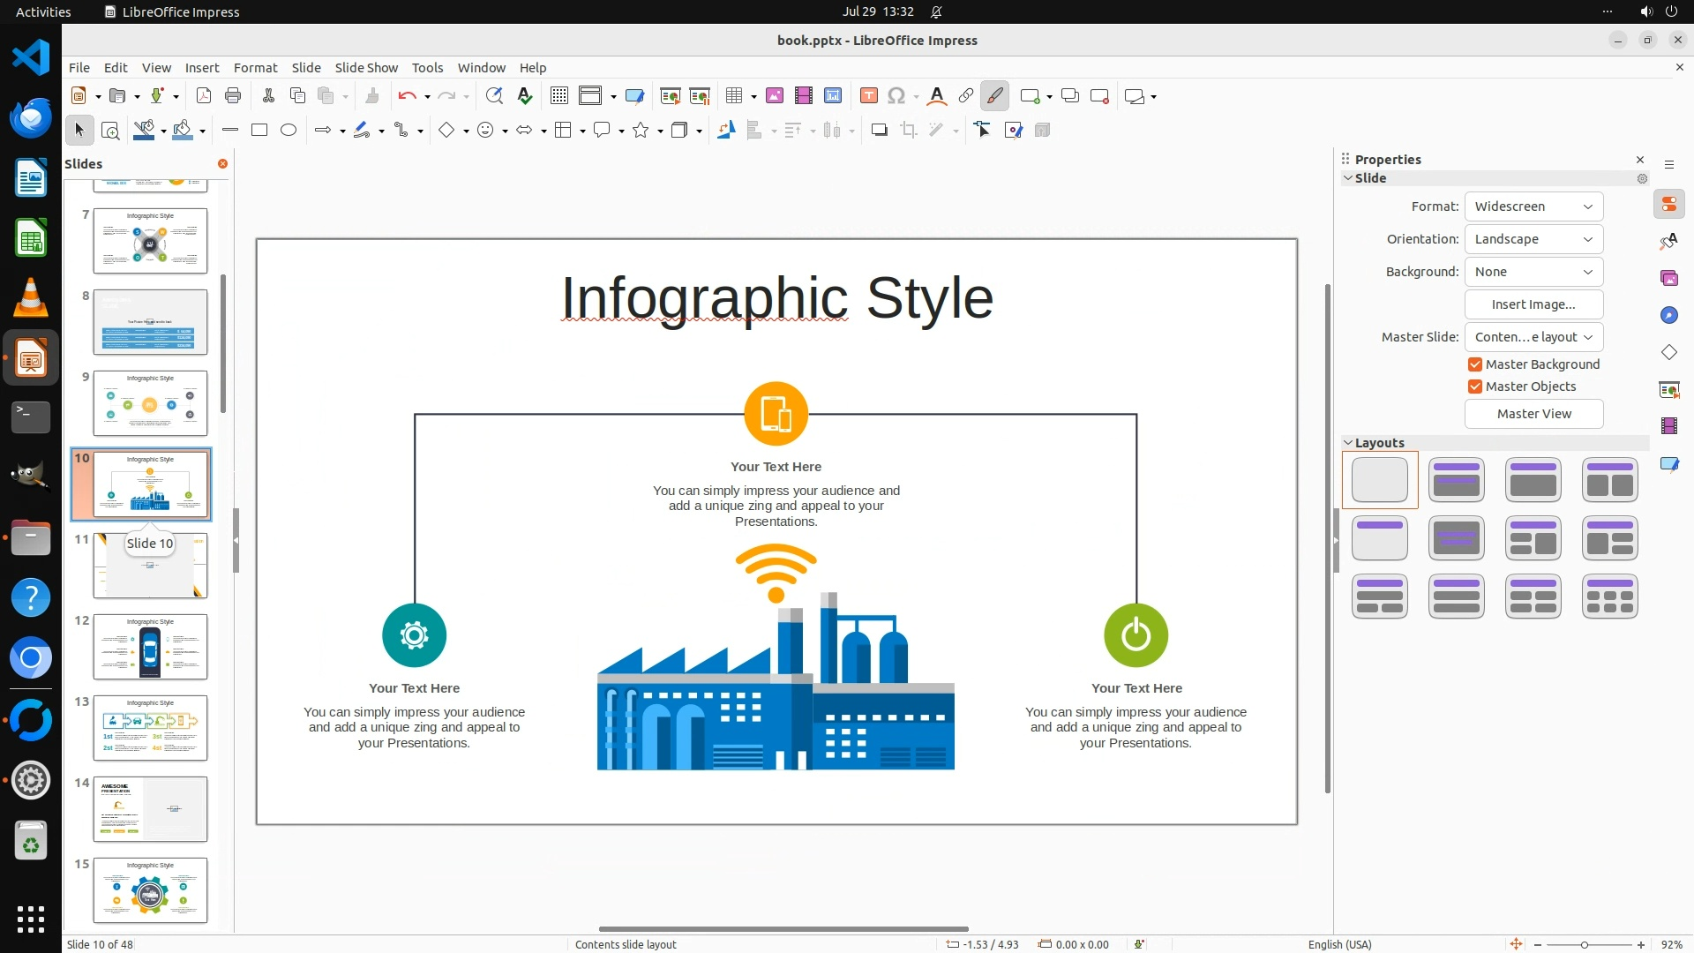The image size is (1694, 953).
Task: Open the Format menu
Action: [255, 68]
